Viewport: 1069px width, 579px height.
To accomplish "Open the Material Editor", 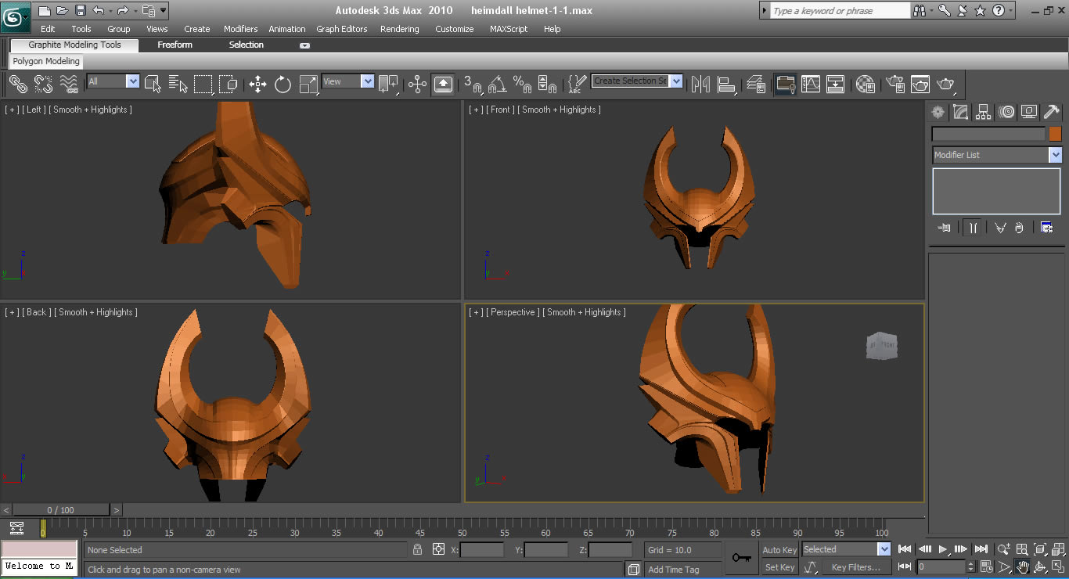I will coord(865,83).
